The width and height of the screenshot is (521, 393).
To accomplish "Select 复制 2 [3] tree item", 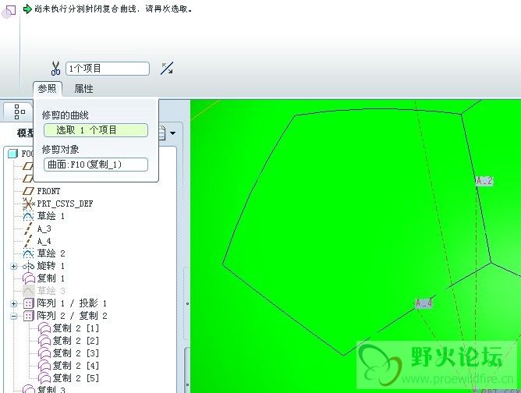I will [x=76, y=353].
